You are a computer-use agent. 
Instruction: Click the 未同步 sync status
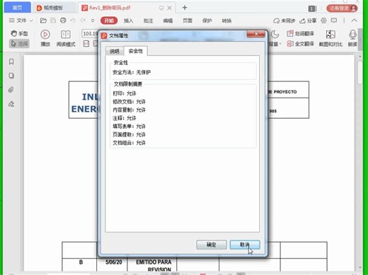[x=284, y=21]
